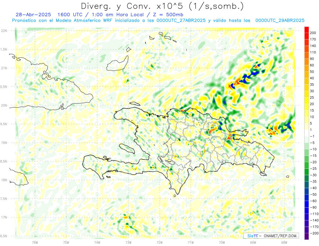
Task: Click the -25 legend value
Action: click(313, 169)
